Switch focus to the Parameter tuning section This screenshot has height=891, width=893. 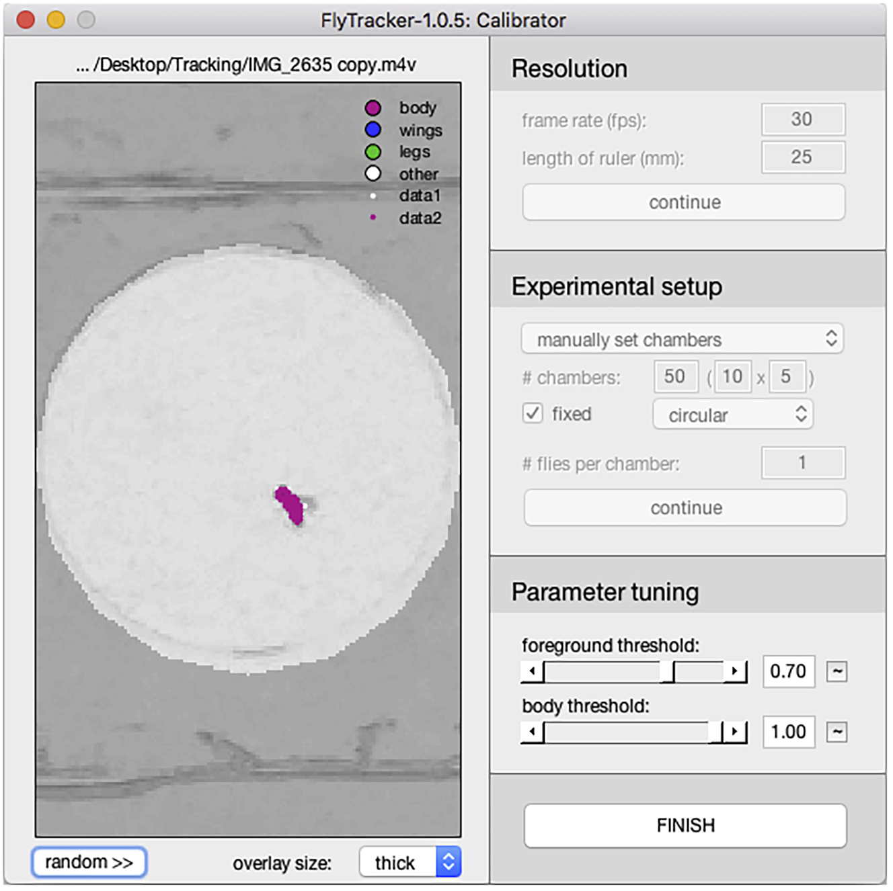click(x=605, y=592)
